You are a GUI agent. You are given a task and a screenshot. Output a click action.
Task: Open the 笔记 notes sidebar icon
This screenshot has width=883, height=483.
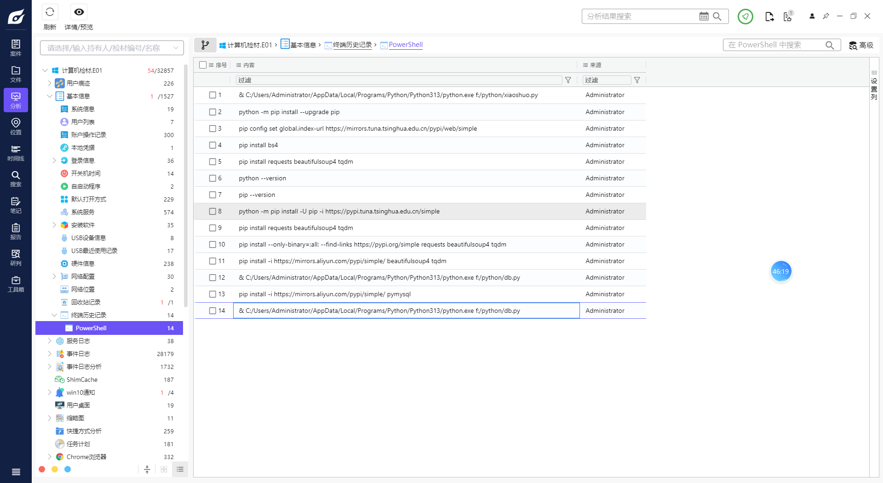pyautogui.click(x=16, y=205)
